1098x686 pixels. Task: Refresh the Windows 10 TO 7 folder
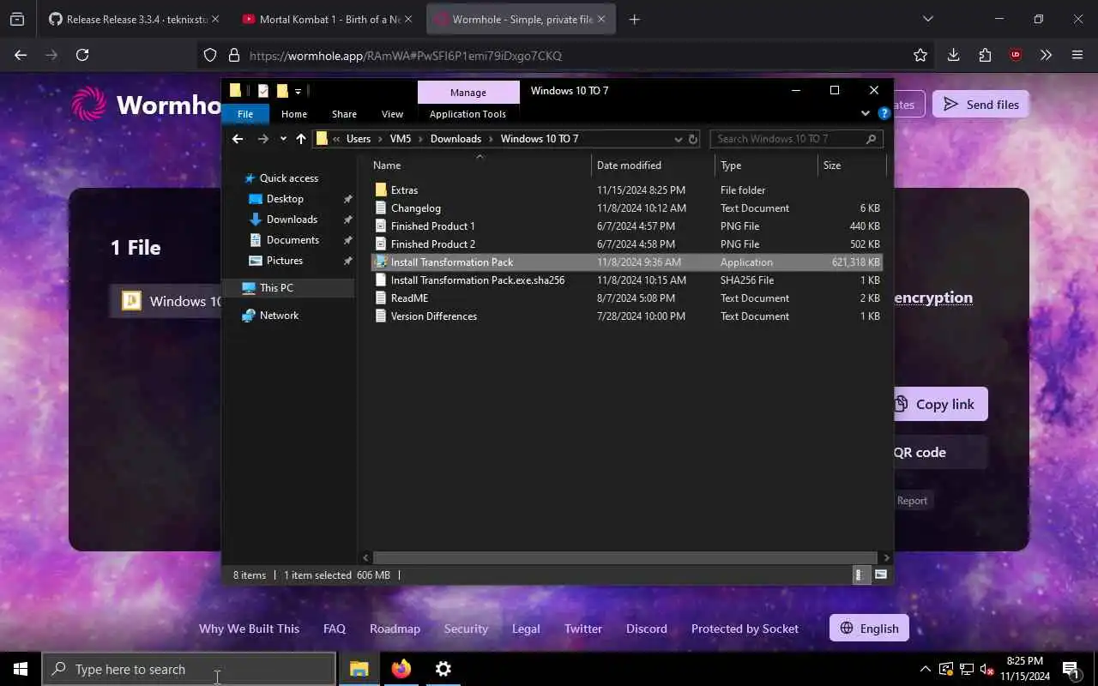[x=693, y=139]
